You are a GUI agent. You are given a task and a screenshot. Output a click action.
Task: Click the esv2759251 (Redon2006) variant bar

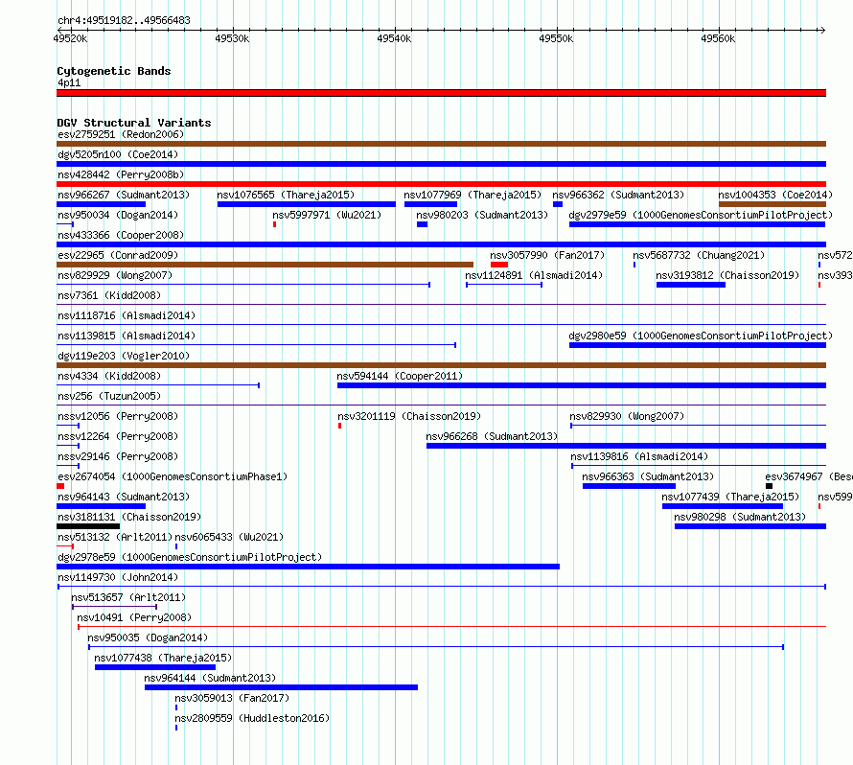click(x=441, y=144)
